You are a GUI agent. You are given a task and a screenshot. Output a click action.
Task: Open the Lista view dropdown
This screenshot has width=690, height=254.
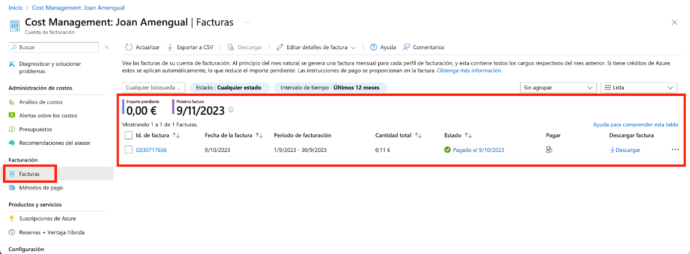(639, 88)
